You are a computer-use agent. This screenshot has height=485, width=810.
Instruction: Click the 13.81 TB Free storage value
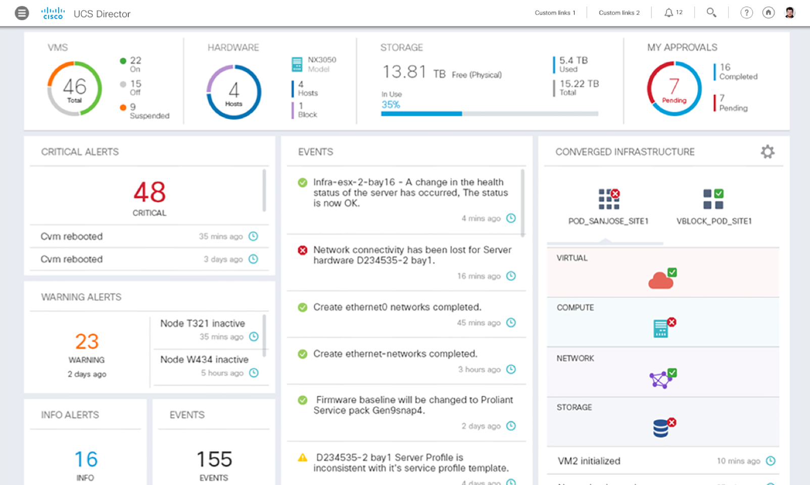[x=442, y=72]
